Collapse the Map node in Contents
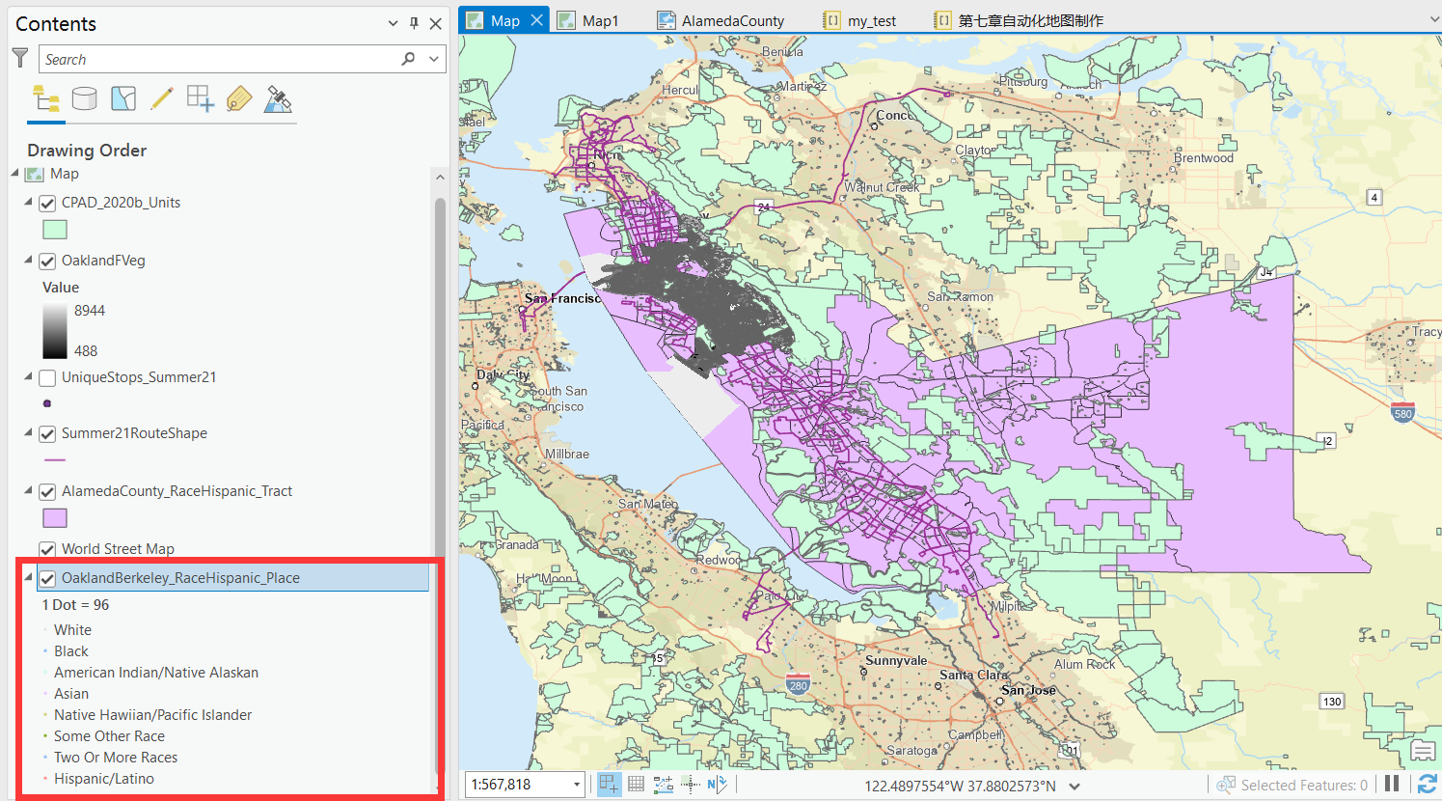1442x801 pixels. tap(14, 174)
